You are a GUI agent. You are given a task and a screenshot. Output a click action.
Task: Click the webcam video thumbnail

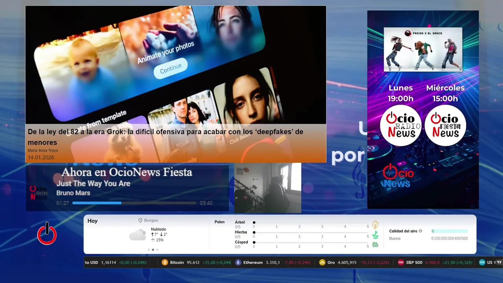pyautogui.click(x=268, y=188)
